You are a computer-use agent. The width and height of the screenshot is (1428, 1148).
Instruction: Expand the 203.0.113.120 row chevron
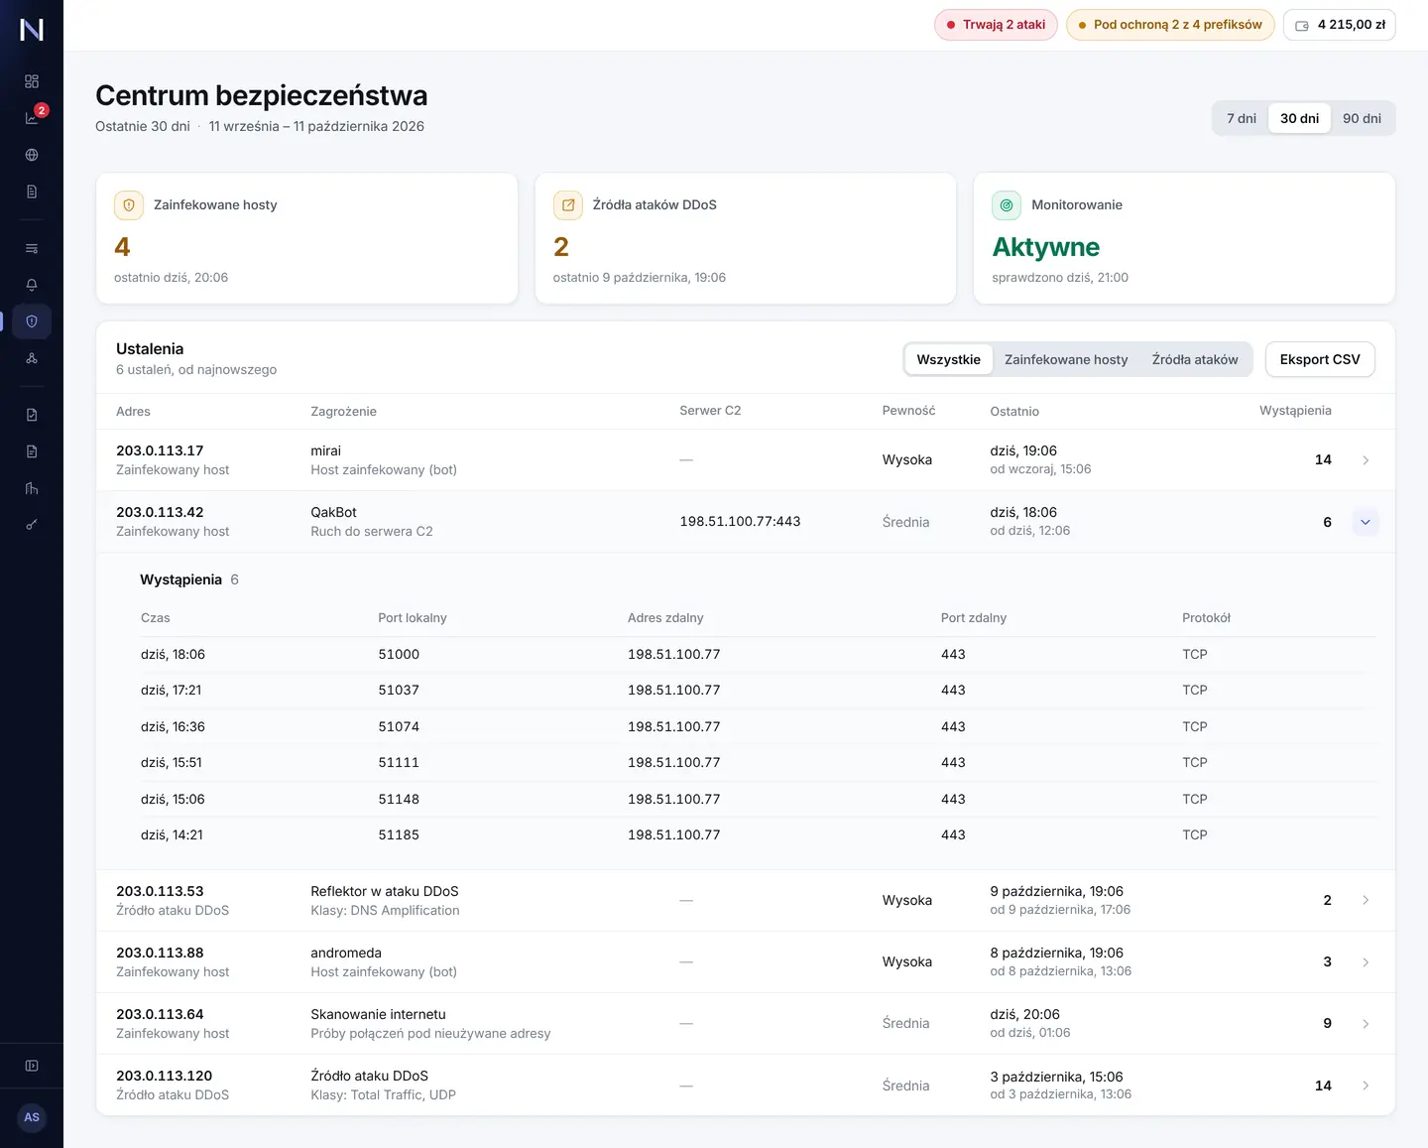tap(1366, 1085)
